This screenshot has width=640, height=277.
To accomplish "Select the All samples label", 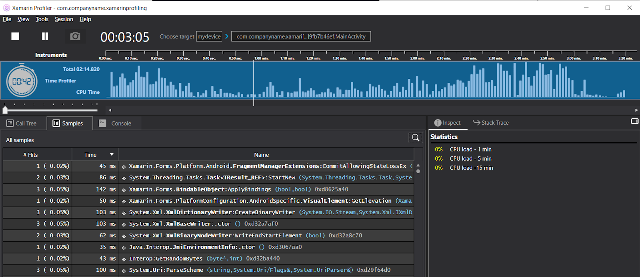I will click(20, 140).
